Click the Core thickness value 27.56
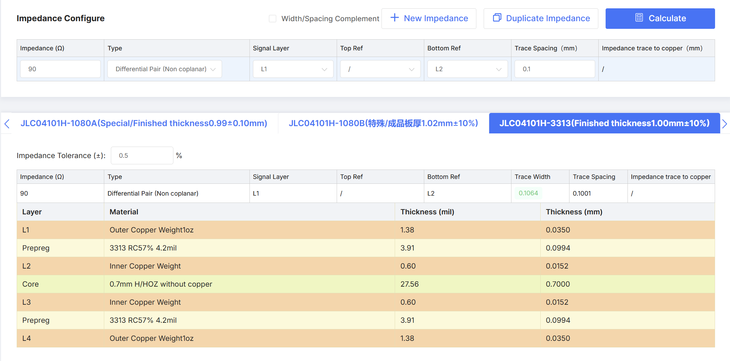 [x=409, y=284]
